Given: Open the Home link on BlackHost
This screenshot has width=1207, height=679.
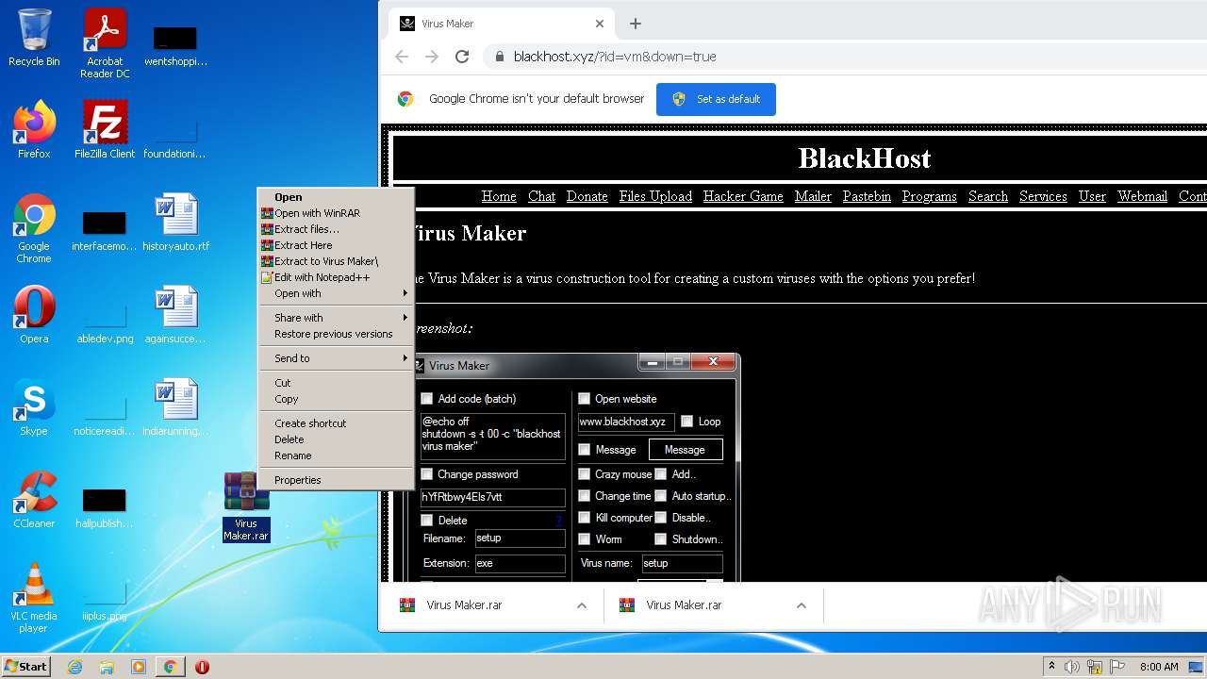Looking at the screenshot, I should 499,196.
